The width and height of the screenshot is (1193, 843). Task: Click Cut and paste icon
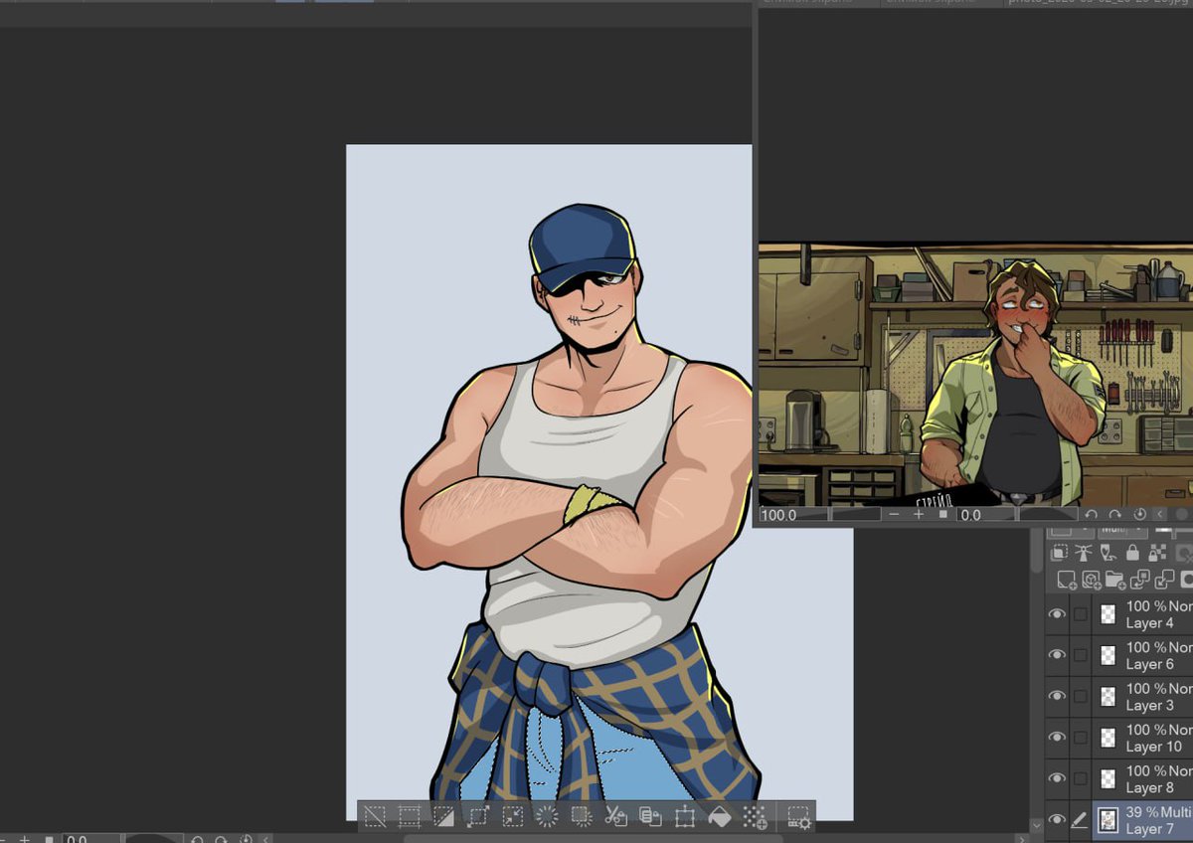coord(615,817)
